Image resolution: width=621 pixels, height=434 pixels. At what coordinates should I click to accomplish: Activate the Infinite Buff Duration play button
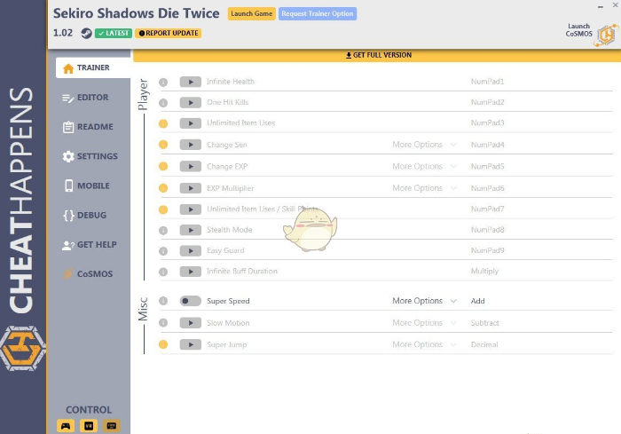(x=191, y=272)
